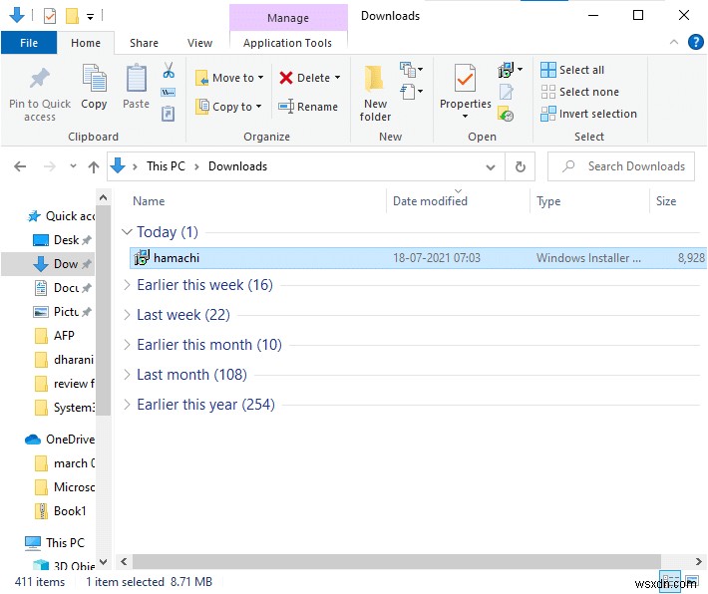Sort by the Type column header

click(548, 201)
